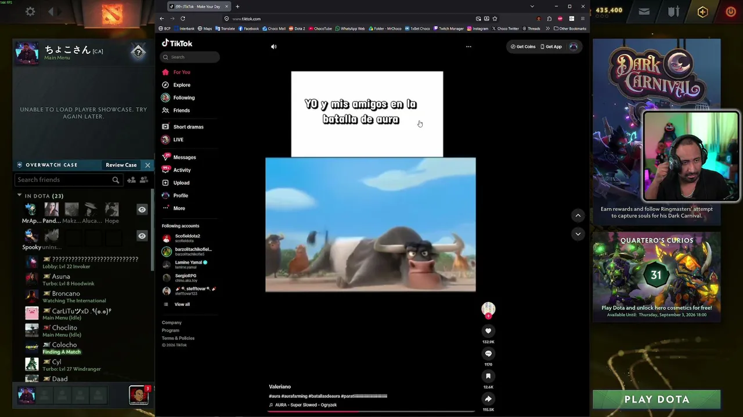Click the Dota power quit icon
The image size is (743, 417).
(x=730, y=11)
